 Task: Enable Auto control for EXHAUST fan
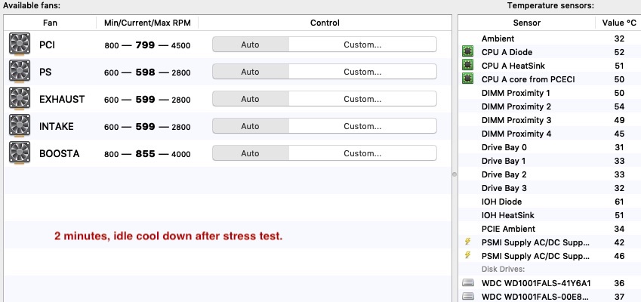point(250,99)
